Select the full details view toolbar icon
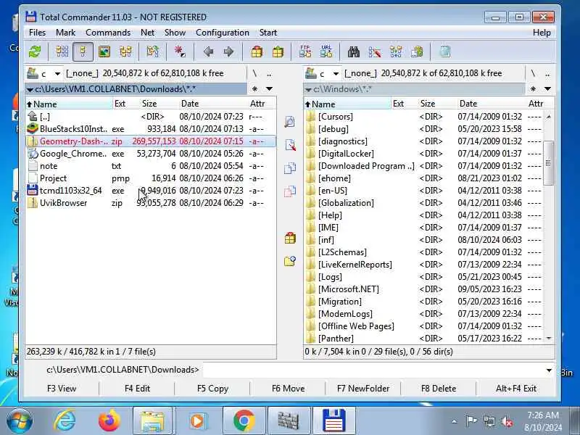 click(83, 51)
